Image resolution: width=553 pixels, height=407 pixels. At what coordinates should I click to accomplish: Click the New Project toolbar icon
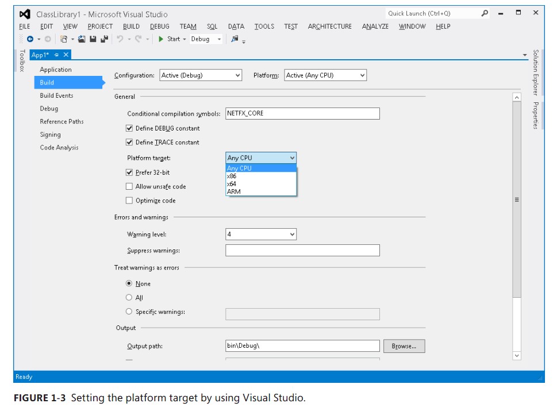coord(64,39)
